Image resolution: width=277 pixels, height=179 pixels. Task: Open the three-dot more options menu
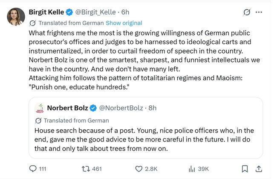pos(259,12)
